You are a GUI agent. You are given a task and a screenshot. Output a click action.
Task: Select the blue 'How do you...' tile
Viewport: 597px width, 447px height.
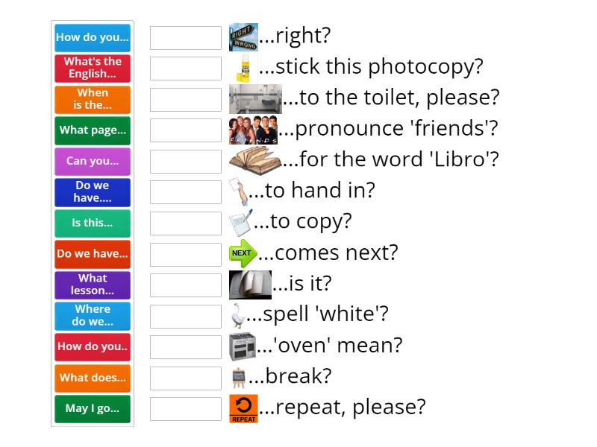(93, 37)
